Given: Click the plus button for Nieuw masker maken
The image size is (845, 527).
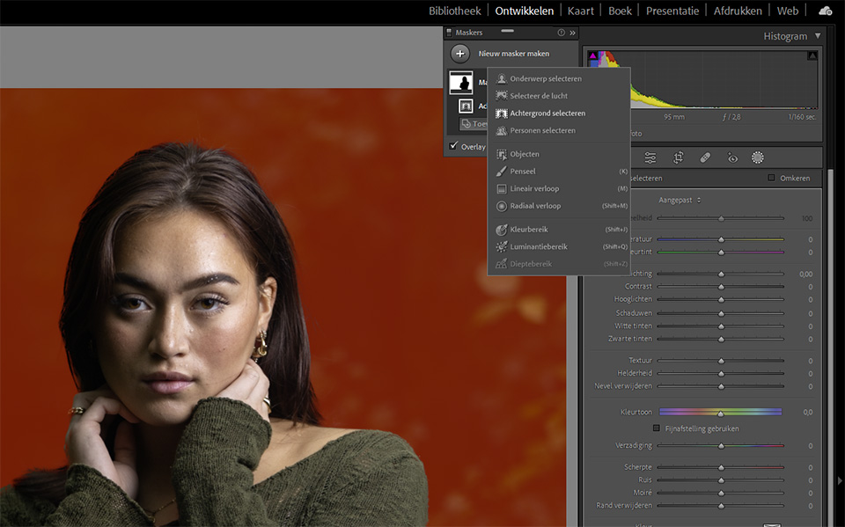Looking at the screenshot, I should (459, 54).
